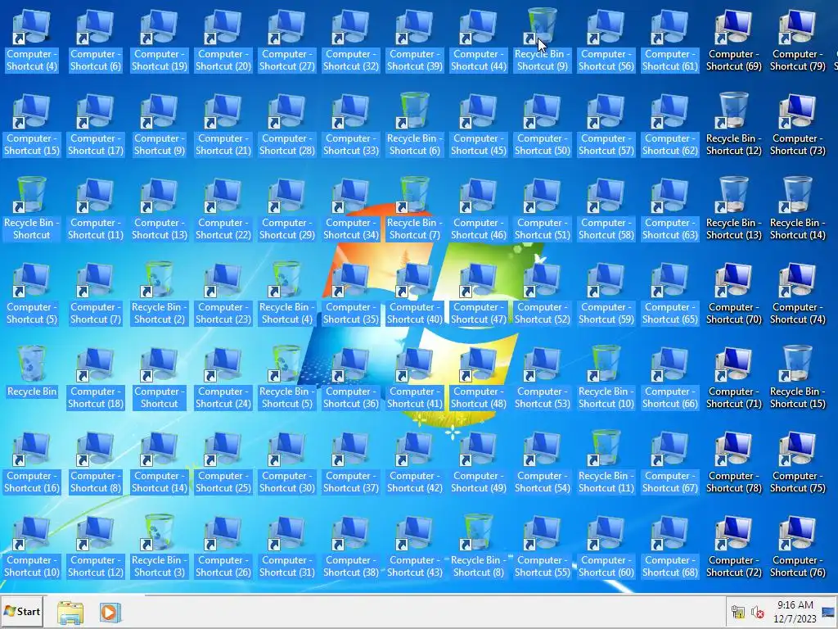Select the Computer - Shortcut (4) icon
The height and width of the screenshot is (629, 838).
[32, 41]
